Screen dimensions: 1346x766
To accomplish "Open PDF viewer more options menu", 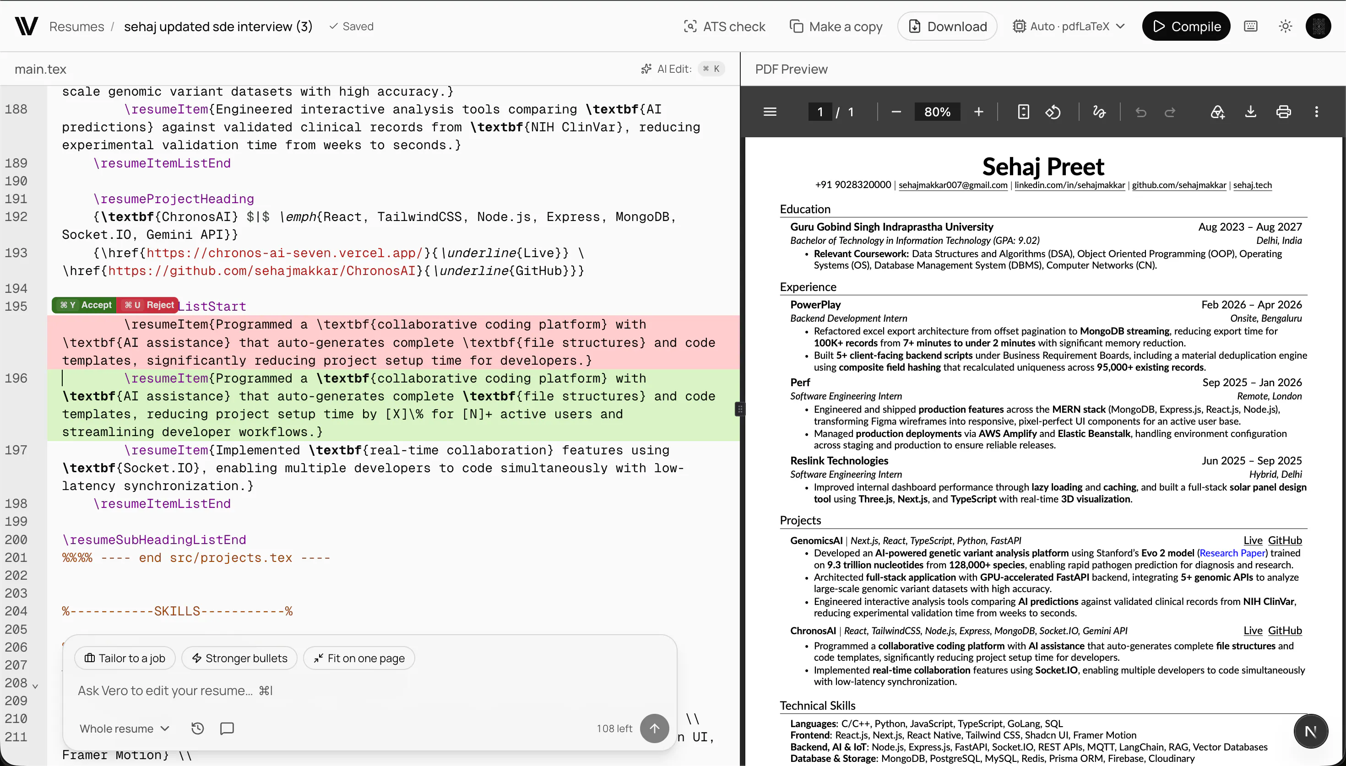I will tap(1317, 112).
